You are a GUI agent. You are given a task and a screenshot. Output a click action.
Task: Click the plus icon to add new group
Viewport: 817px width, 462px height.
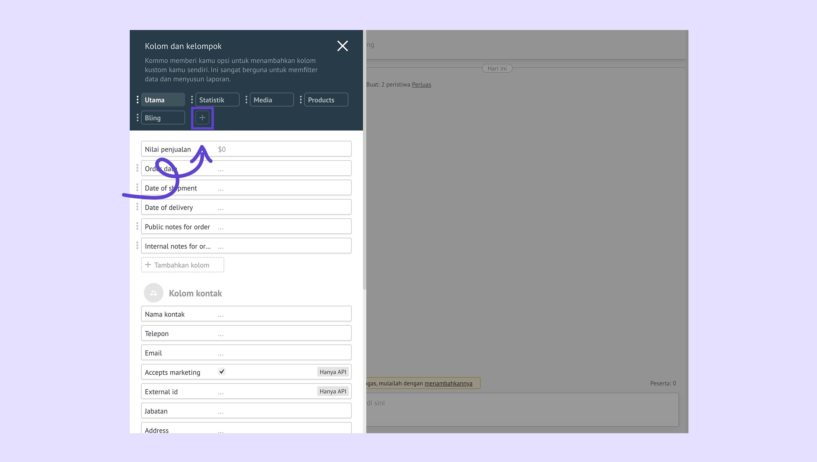click(202, 118)
